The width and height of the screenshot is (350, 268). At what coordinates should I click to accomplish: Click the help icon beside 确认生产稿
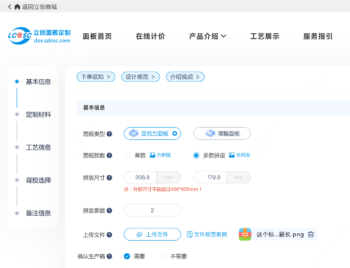pos(109,256)
